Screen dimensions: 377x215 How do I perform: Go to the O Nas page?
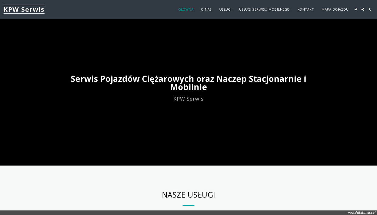[206, 9]
